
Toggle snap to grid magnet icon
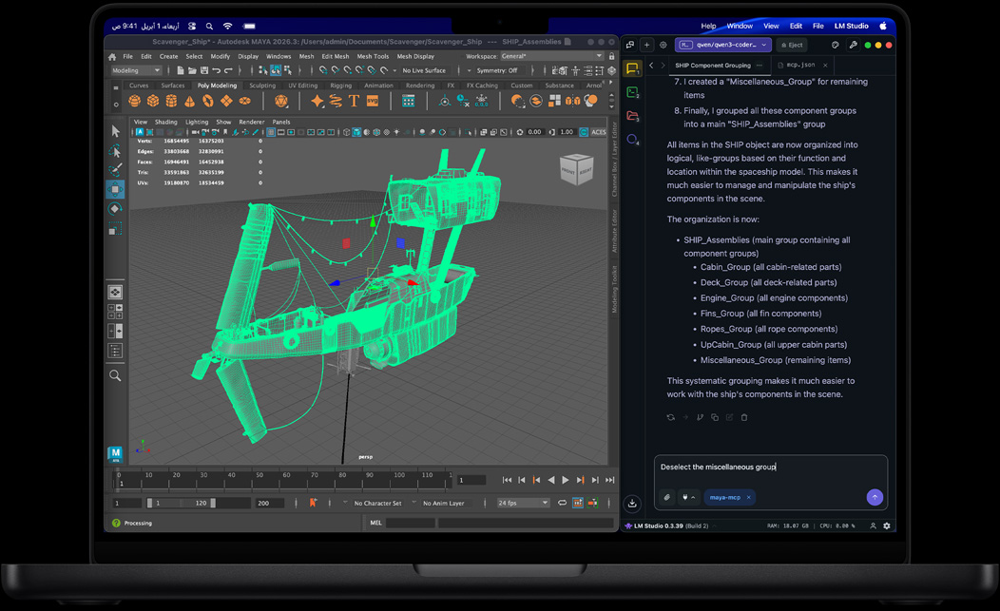(x=323, y=70)
